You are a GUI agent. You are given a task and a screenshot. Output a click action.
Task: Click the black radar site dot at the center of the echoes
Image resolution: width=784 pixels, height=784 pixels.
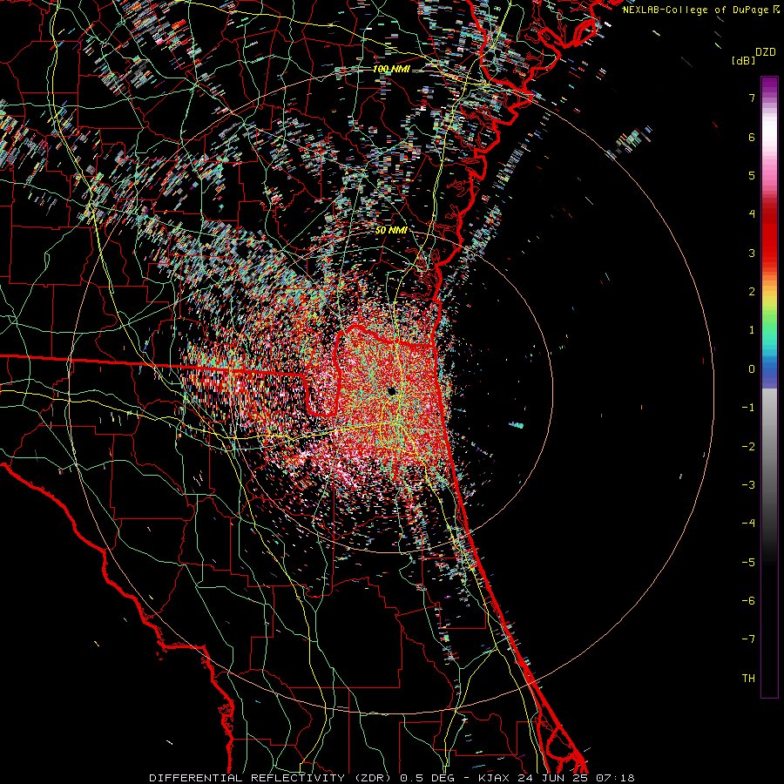click(x=392, y=391)
